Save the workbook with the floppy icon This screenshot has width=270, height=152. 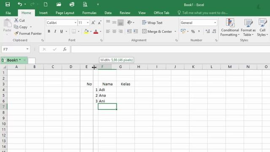point(8,4)
